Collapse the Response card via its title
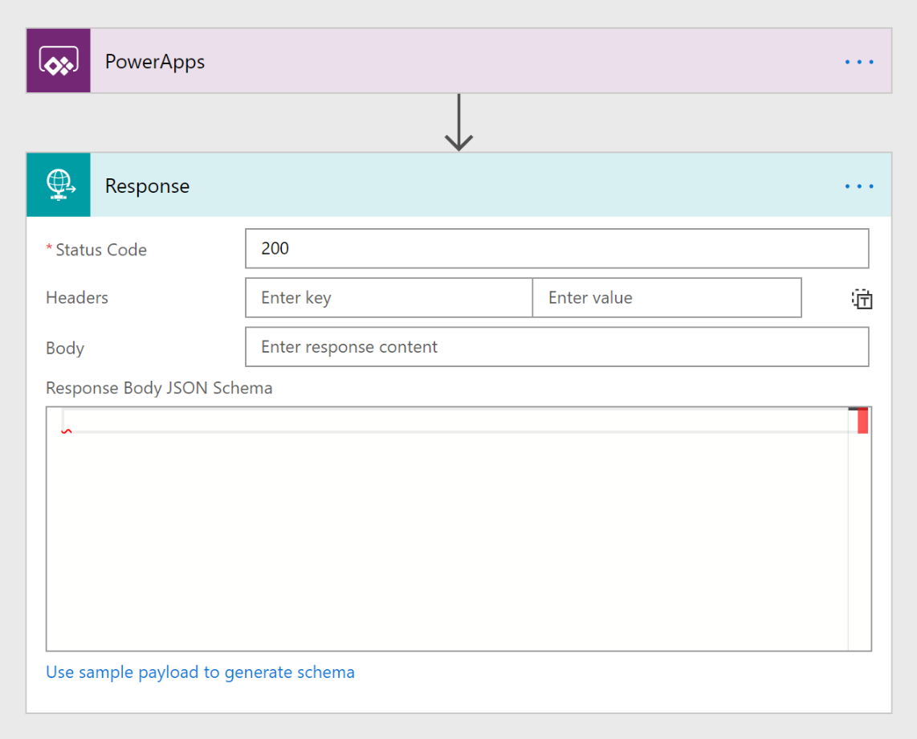This screenshot has height=739, width=917. tap(148, 186)
